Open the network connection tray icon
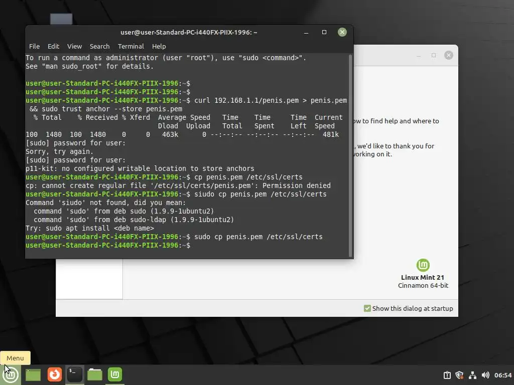The height and width of the screenshot is (385, 514). 472,375
